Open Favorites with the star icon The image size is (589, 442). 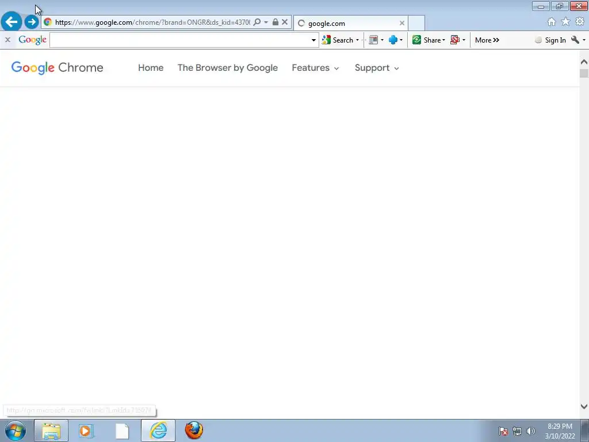coord(565,22)
